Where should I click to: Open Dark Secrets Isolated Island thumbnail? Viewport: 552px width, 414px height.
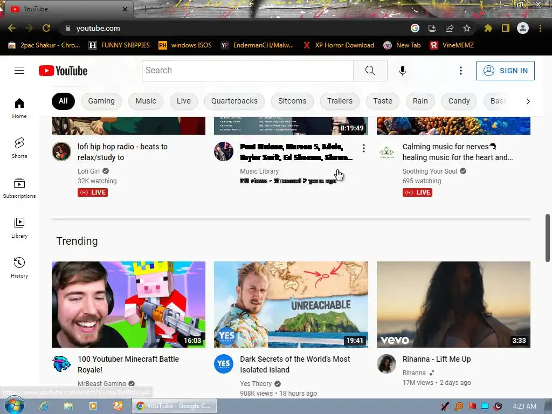pos(291,305)
